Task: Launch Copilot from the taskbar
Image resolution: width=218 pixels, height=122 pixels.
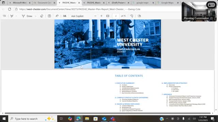Action: [x=70, y=119]
